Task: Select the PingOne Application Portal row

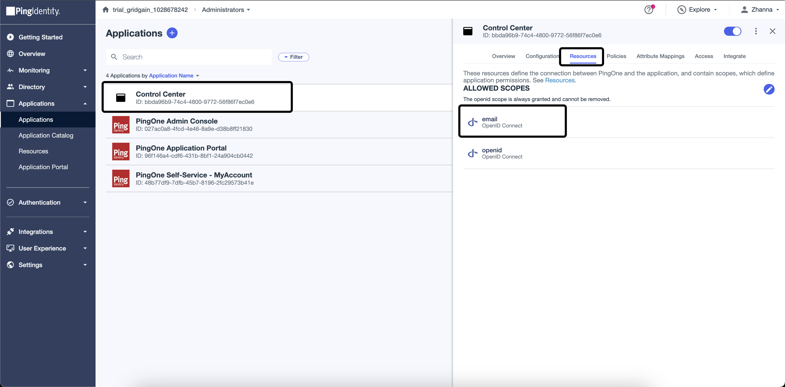Action: coord(279,152)
